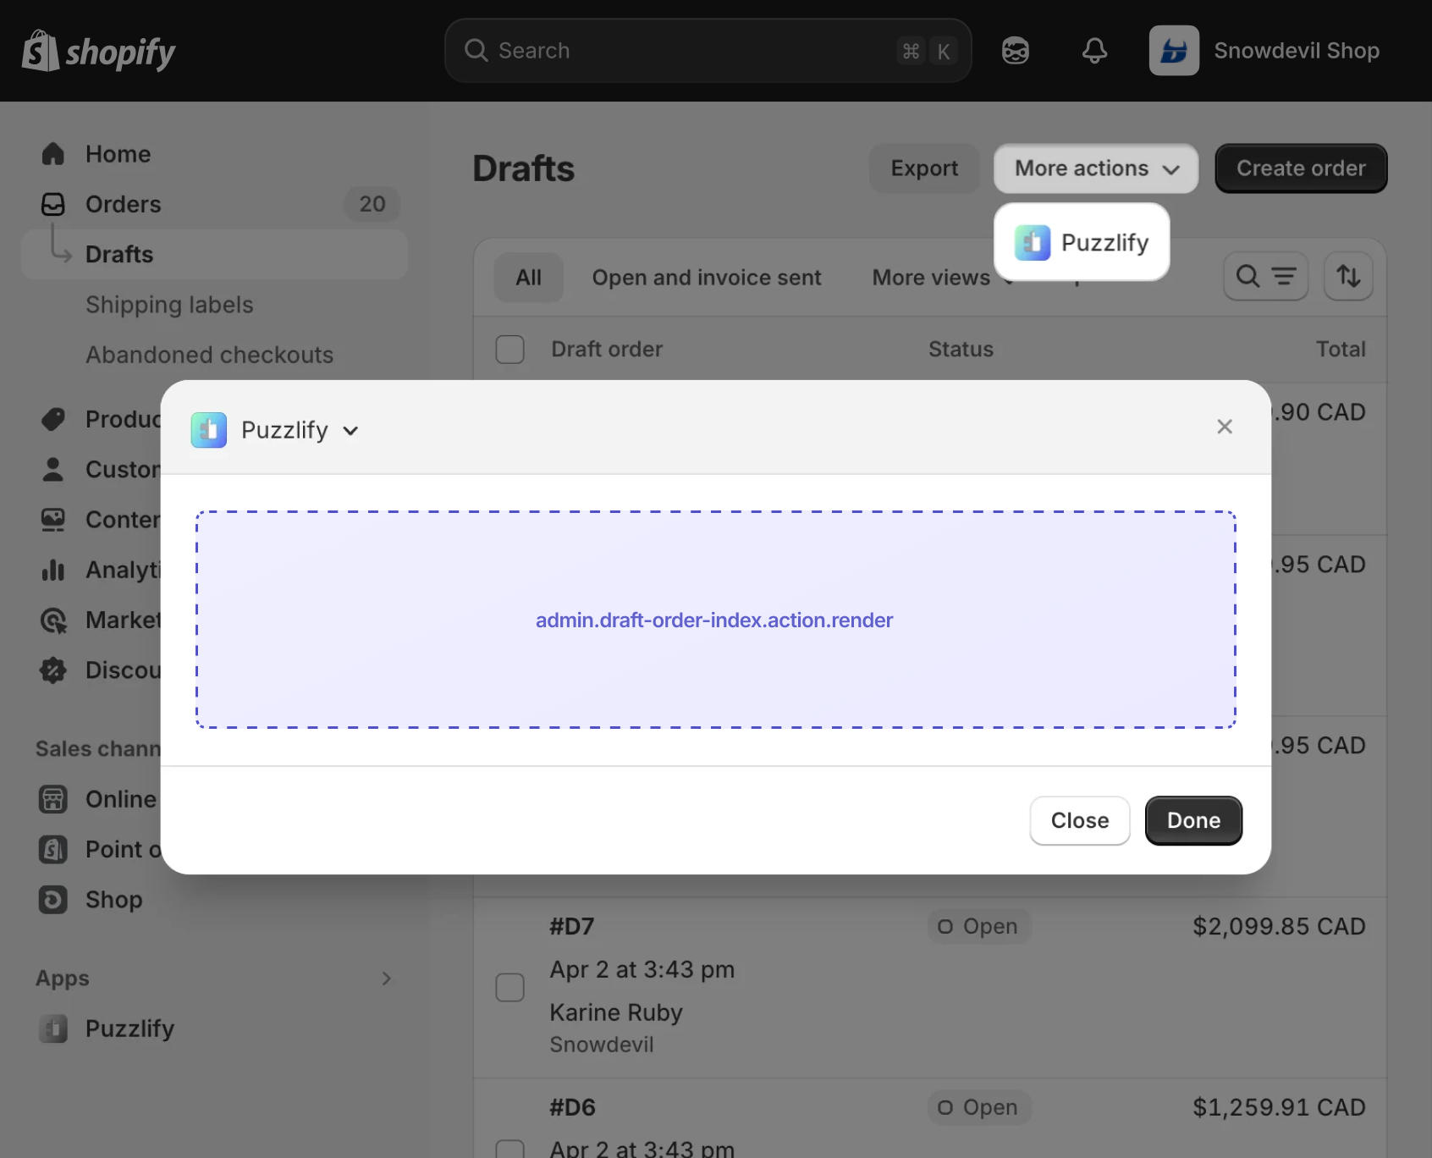Screen dimensions: 1432x1158
Task: Click the Search input field
Action: [708, 51]
